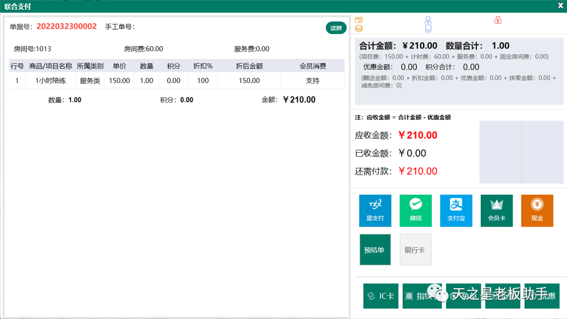This screenshot has height=319, width=567.
Task: Open the money bag icon above the summary
Action: point(498,21)
